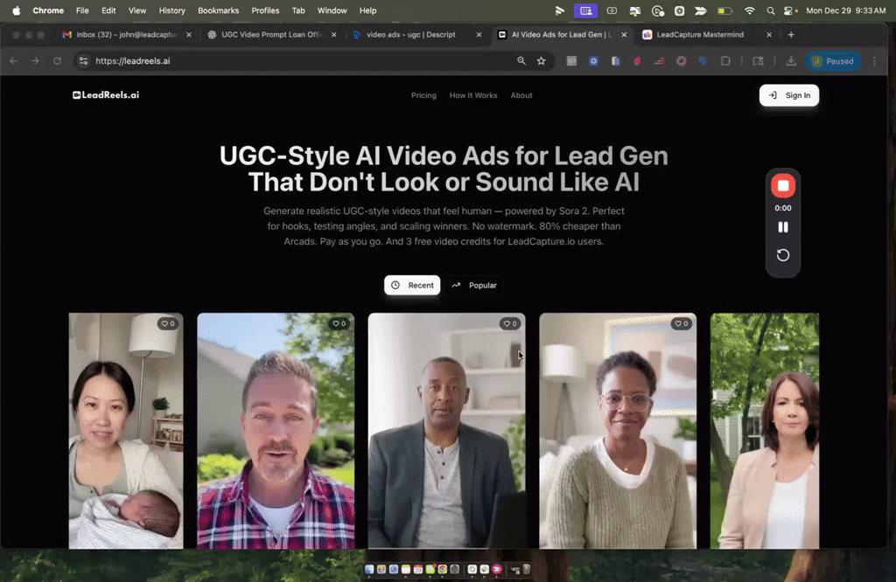Pause the recording in the floating widget
896x582 pixels.
coord(783,227)
